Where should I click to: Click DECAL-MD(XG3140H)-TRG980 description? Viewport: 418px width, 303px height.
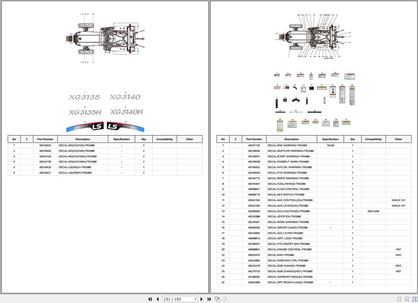tap(77, 162)
